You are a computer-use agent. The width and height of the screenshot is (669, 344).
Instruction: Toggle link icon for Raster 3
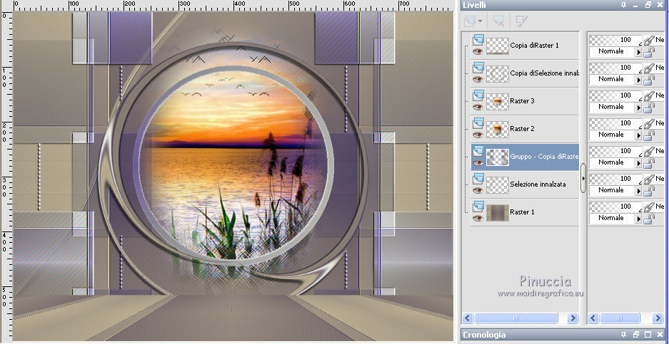point(649,95)
